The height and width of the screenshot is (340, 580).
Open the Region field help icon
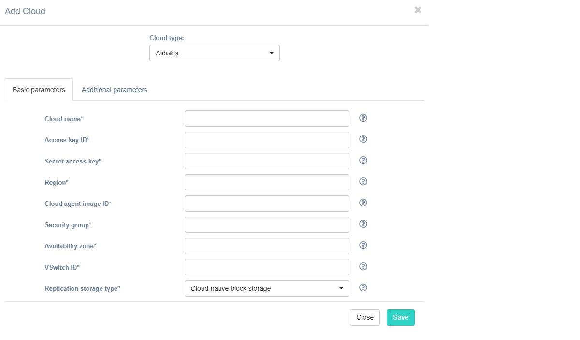pos(363,182)
